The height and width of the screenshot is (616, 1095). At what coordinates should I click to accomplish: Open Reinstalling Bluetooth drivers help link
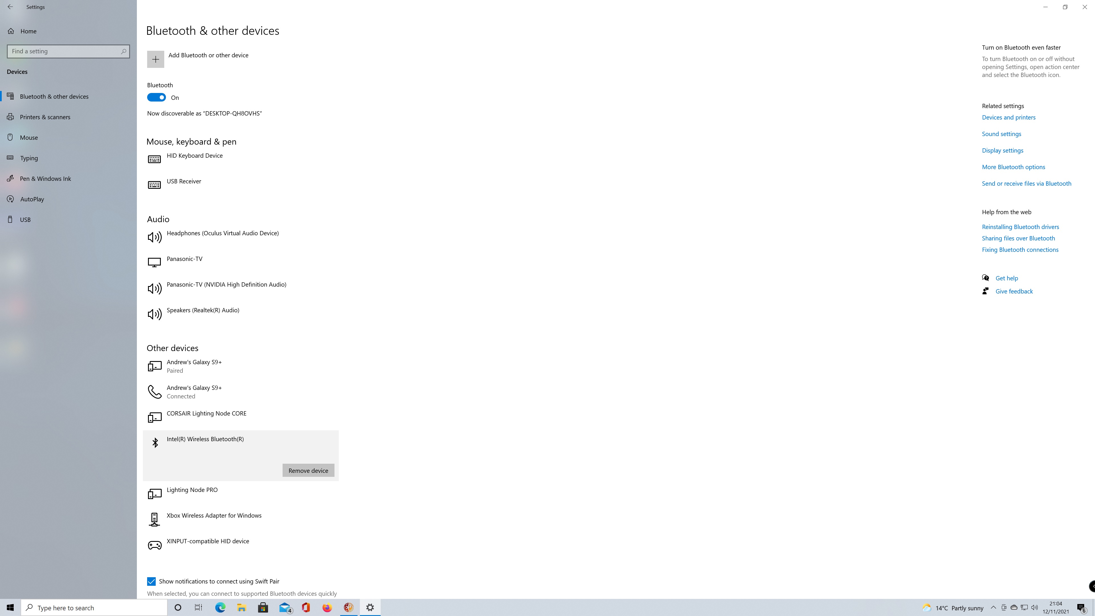point(1020,227)
